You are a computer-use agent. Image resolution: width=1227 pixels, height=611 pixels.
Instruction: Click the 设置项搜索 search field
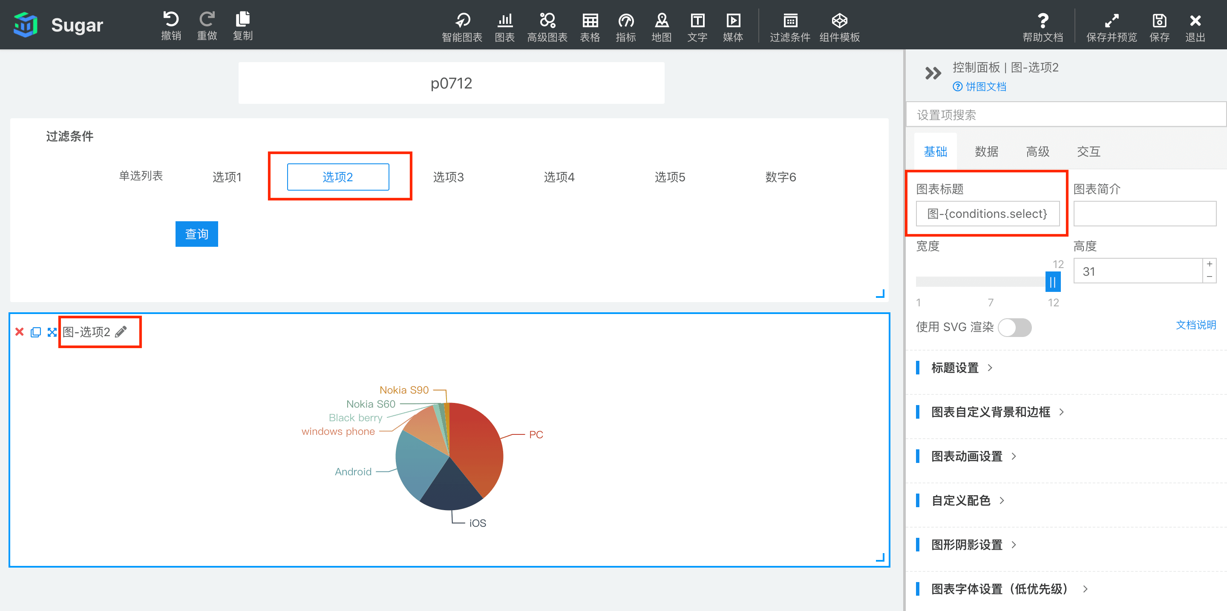(1066, 115)
